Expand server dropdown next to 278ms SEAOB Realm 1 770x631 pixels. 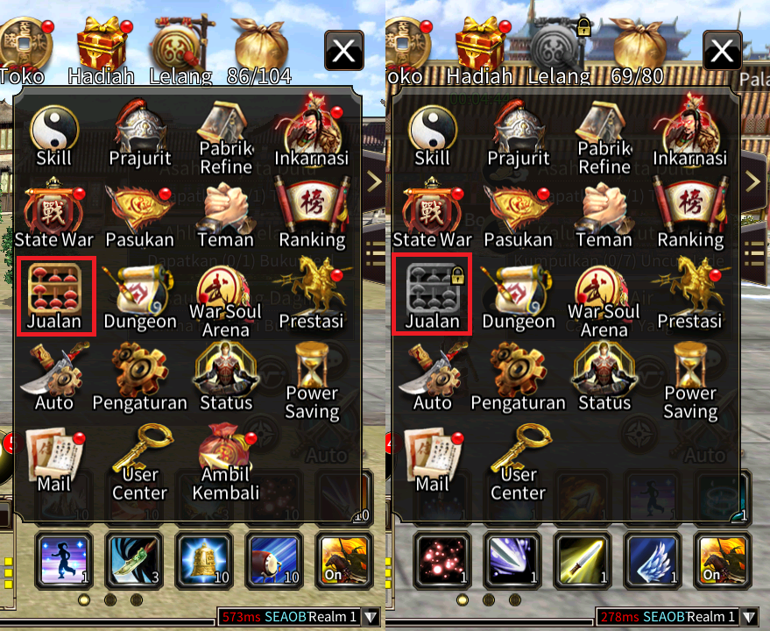click(749, 617)
